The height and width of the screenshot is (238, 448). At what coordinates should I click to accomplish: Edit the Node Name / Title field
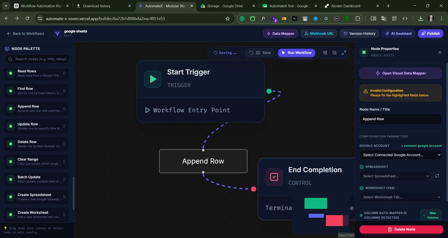tap(401, 119)
